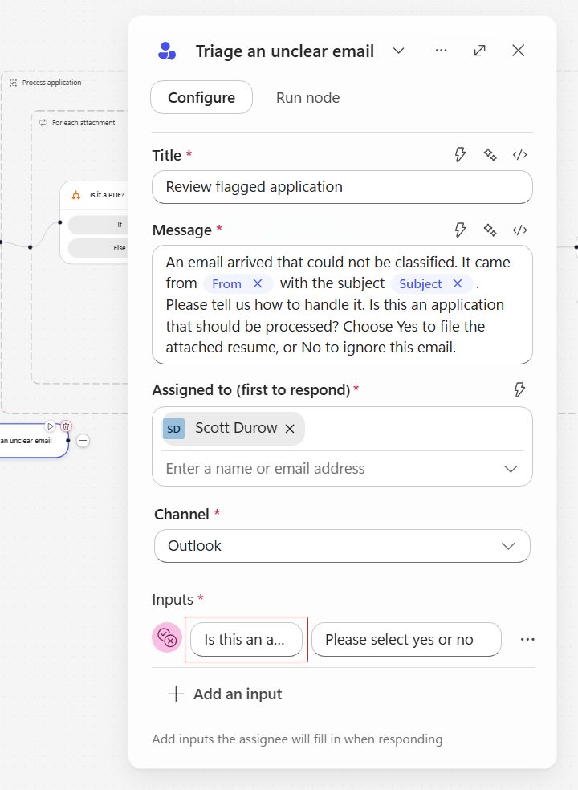Edit the Title field Review flagged application
The height and width of the screenshot is (790, 578).
coord(342,187)
